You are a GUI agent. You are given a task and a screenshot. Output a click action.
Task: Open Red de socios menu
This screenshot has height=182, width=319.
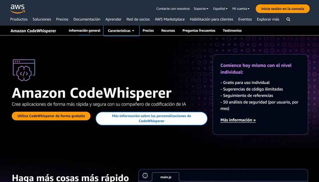point(138,19)
